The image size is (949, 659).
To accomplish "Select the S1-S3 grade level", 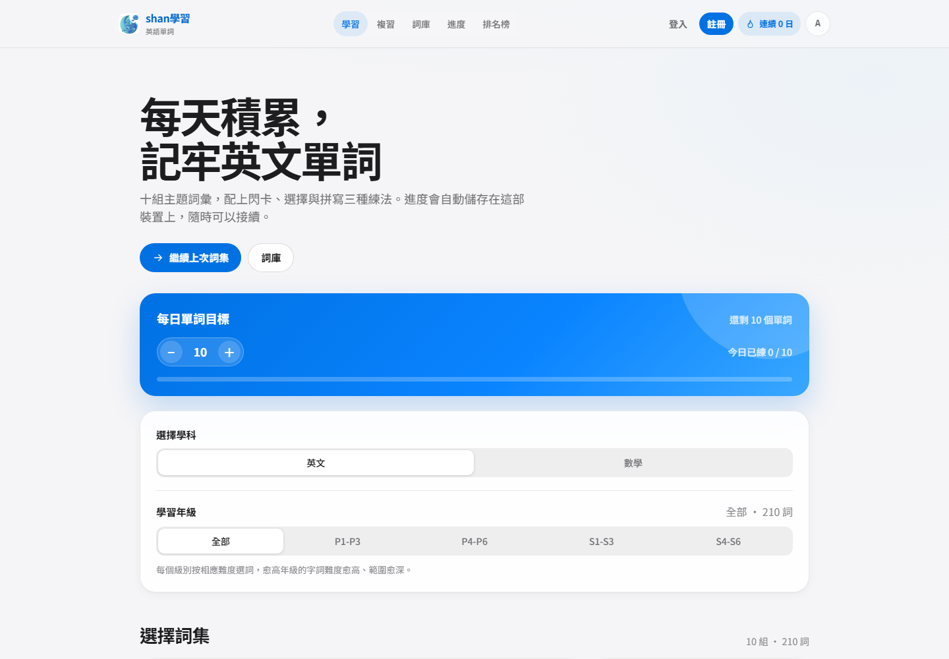I will tap(601, 541).
